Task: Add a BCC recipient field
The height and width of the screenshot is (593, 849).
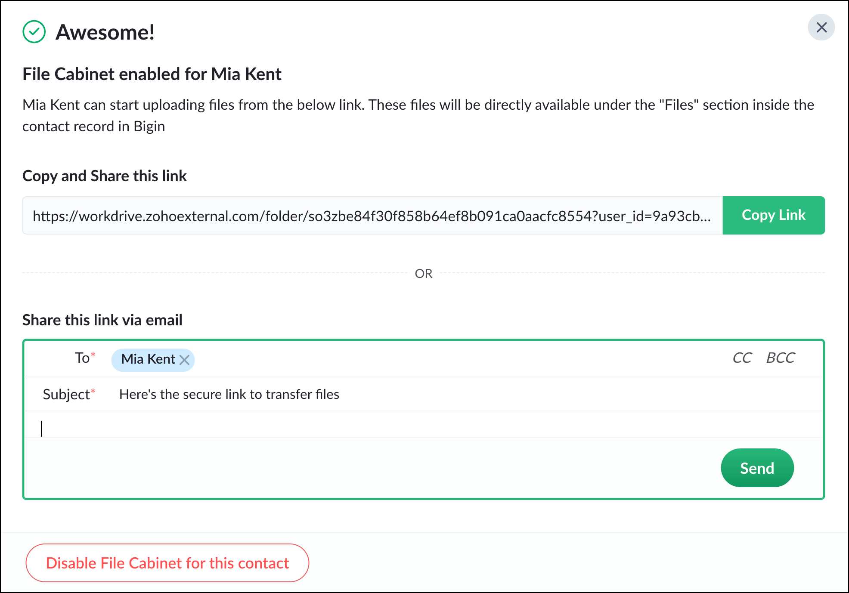Action: tap(780, 358)
